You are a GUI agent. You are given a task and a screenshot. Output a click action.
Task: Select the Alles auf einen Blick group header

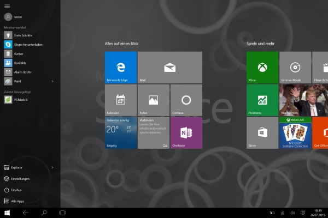click(x=121, y=44)
